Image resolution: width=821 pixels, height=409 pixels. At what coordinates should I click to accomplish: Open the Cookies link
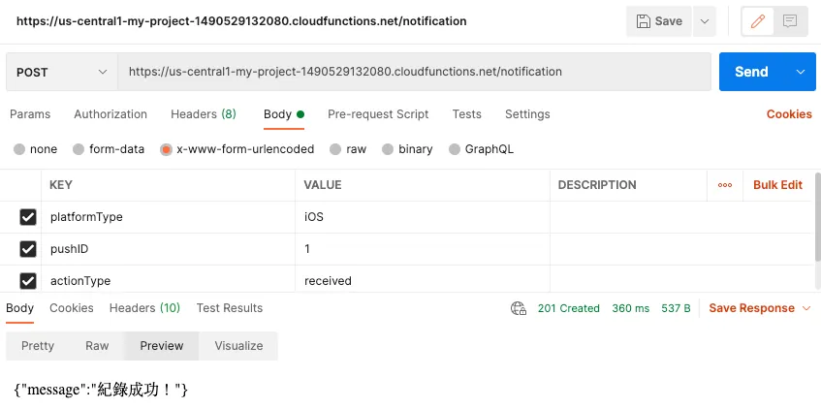click(x=788, y=114)
